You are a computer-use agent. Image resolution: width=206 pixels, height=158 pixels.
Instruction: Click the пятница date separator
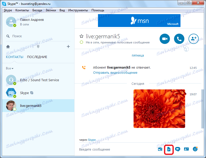(138, 55)
